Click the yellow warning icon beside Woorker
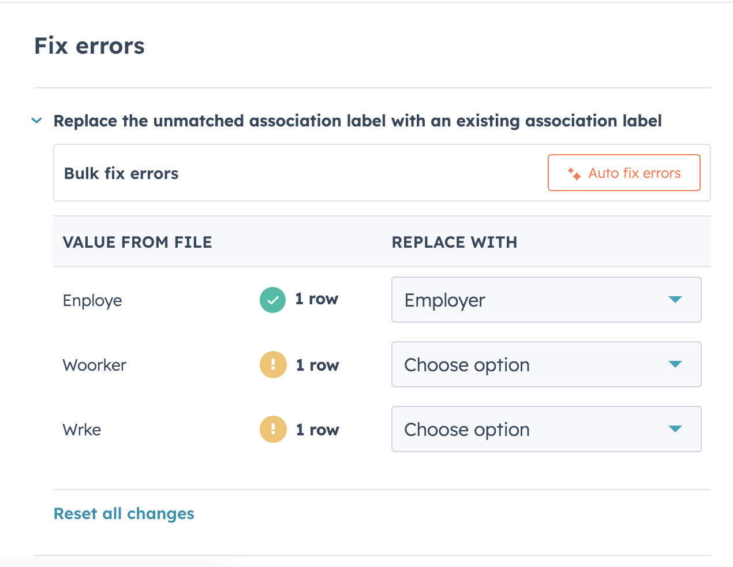733x567 pixels. coord(273,365)
